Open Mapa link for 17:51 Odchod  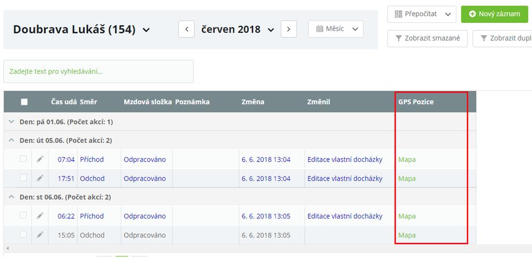(x=407, y=178)
